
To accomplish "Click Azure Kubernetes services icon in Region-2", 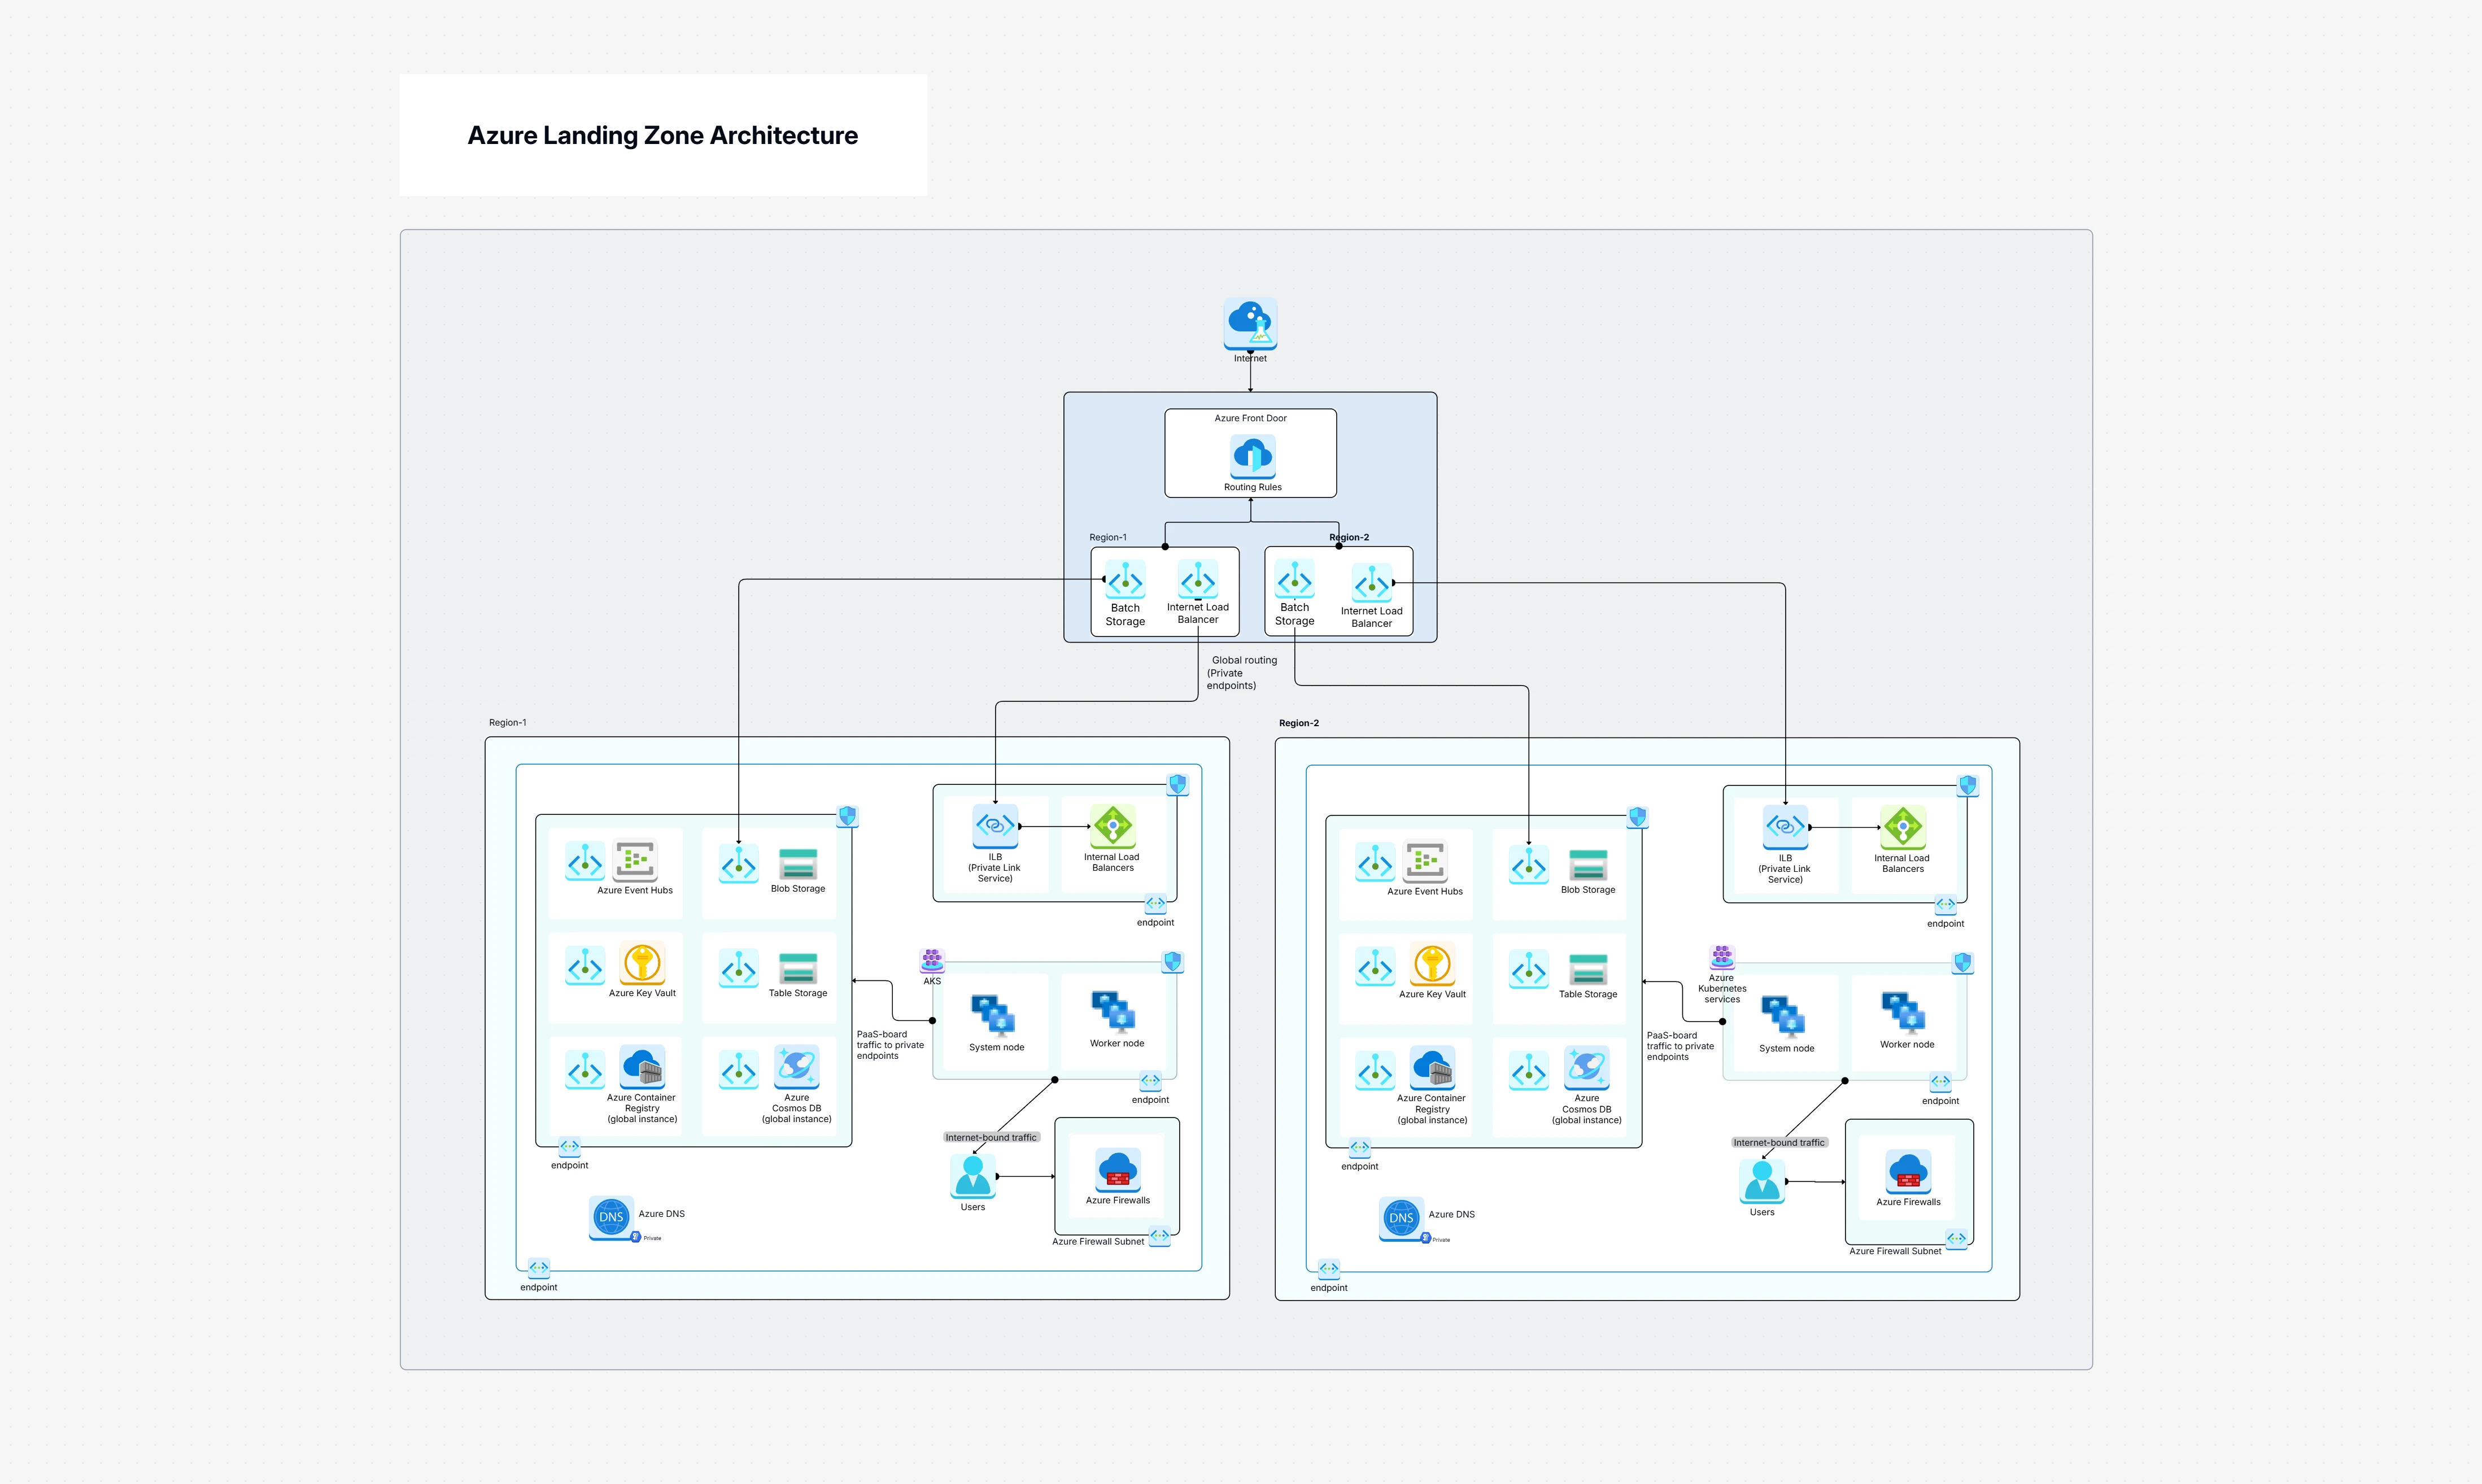I will tap(1722, 958).
